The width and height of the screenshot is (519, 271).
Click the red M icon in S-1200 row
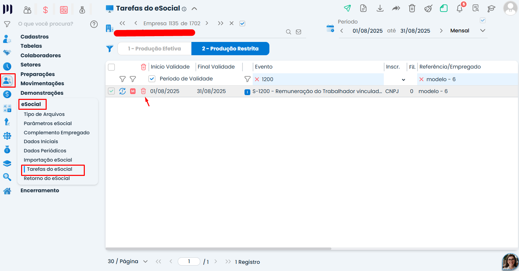(x=133, y=91)
